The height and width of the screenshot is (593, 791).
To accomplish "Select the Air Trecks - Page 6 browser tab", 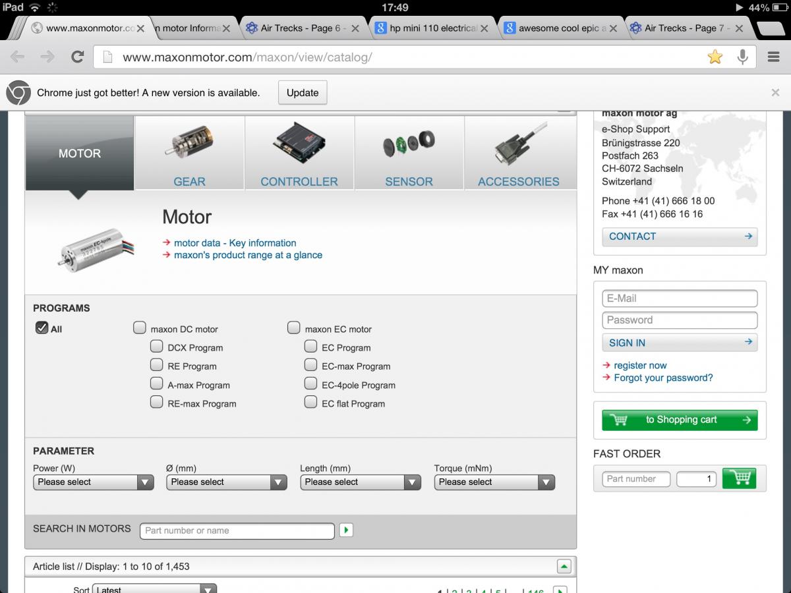I will 300,28.
